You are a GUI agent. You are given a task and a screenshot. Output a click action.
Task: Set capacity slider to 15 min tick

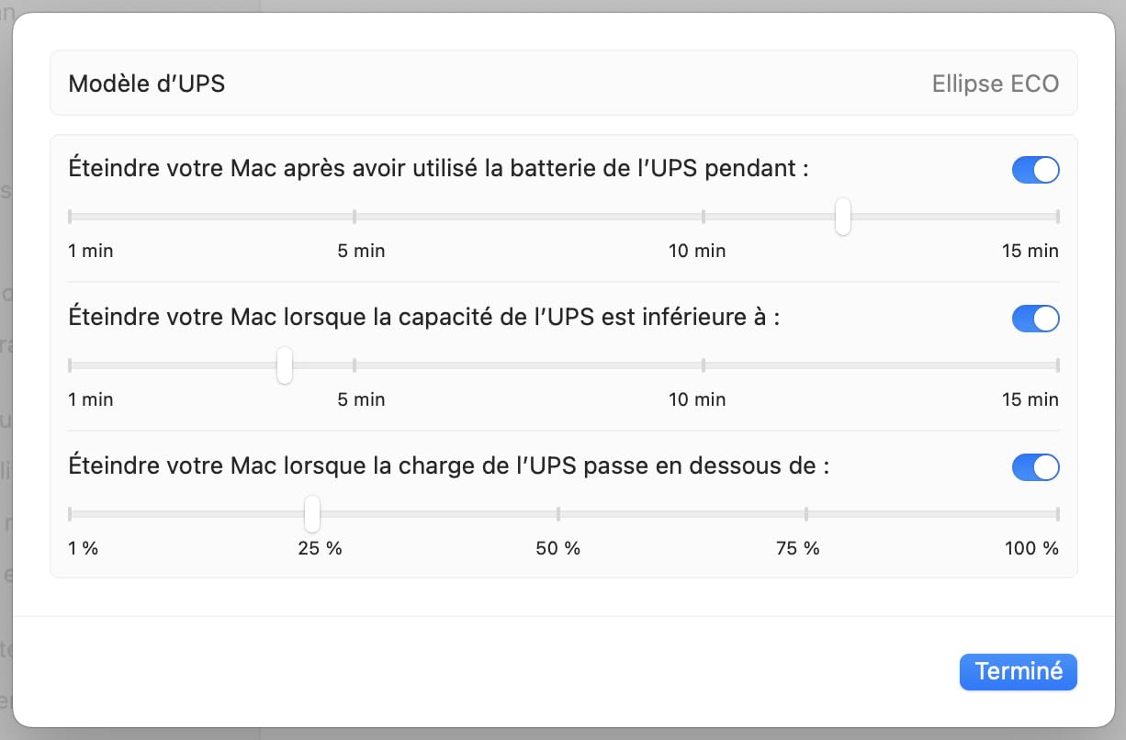pyautogui.click(x=1058, y=365)
